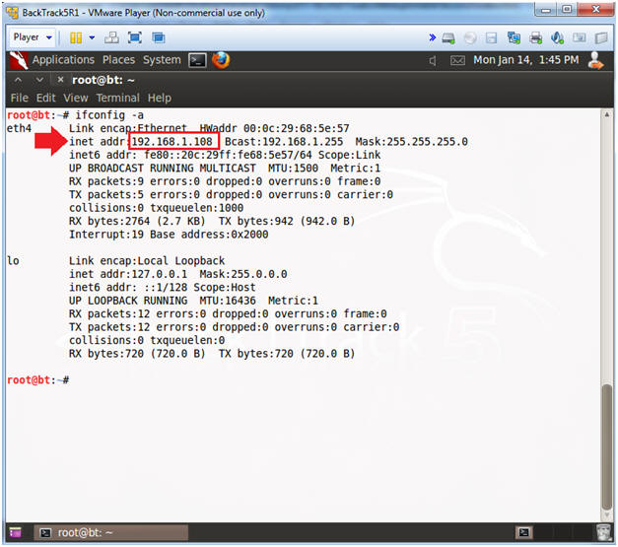Click the volume speaker icon in panel

433,61
